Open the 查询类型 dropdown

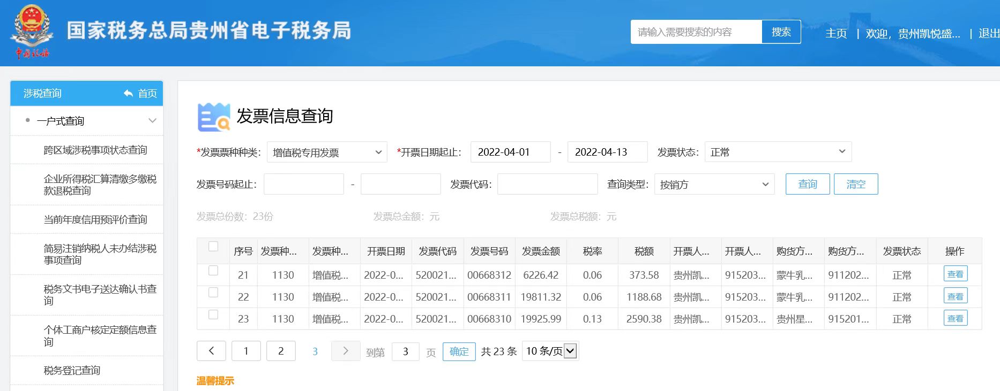pos(714,185)
